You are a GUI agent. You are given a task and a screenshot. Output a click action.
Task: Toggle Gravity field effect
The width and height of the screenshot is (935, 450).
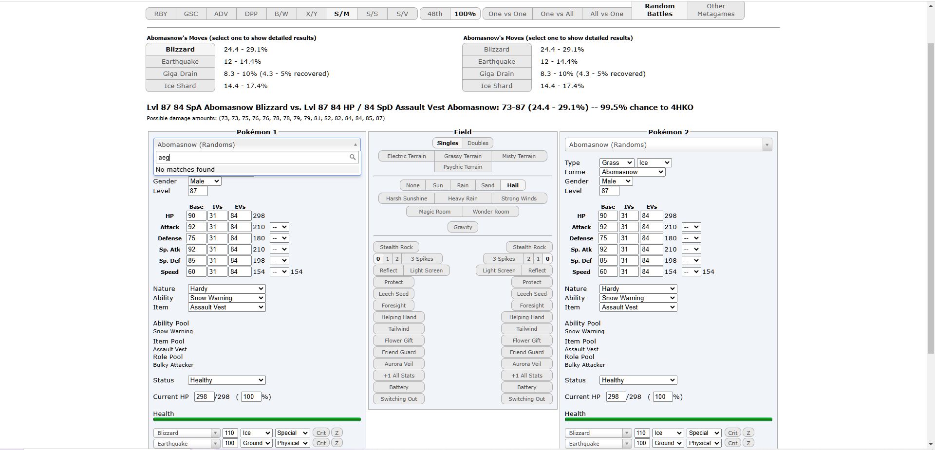pyautogui.click(x=462, y=227)
